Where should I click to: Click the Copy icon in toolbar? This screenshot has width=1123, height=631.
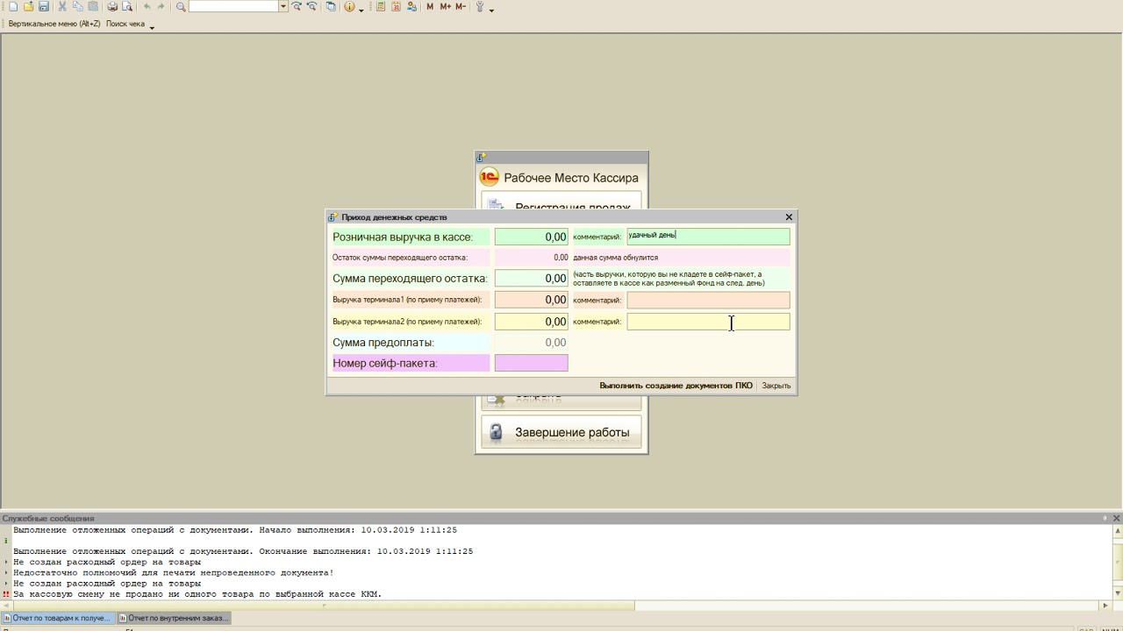coord(78,6)
